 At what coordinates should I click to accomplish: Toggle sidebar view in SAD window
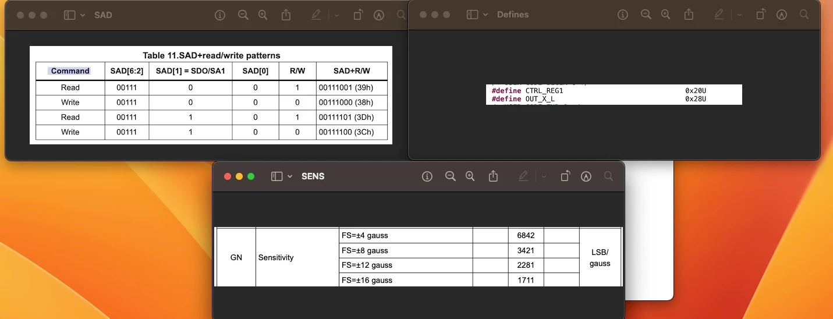click(x=69, y=15)
